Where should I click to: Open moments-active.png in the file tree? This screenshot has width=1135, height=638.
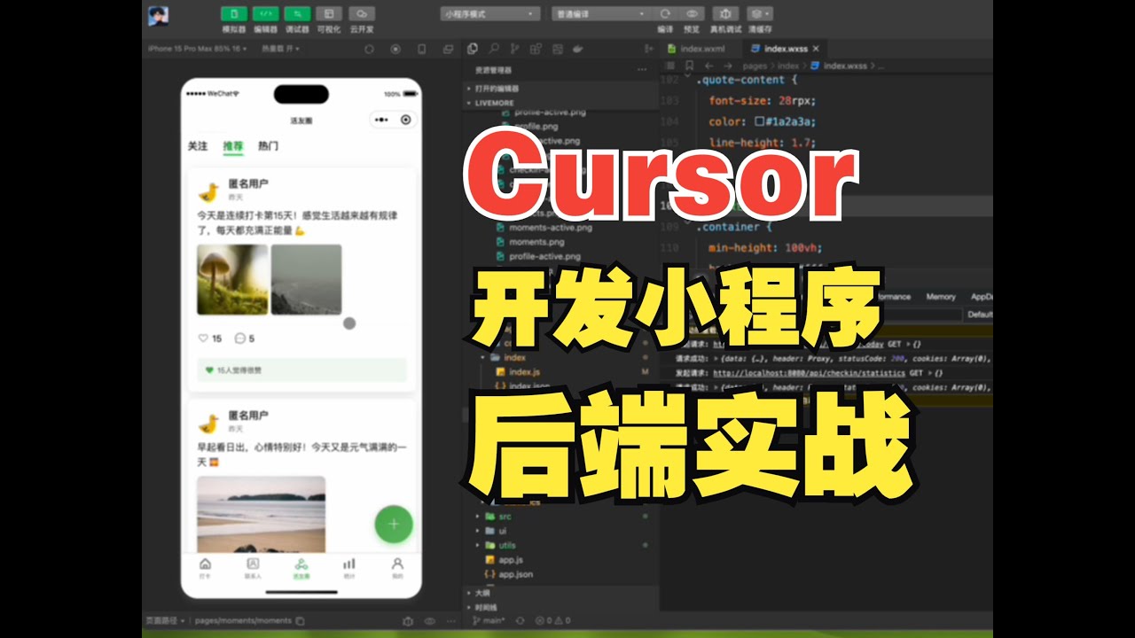(x=550, y=227)
